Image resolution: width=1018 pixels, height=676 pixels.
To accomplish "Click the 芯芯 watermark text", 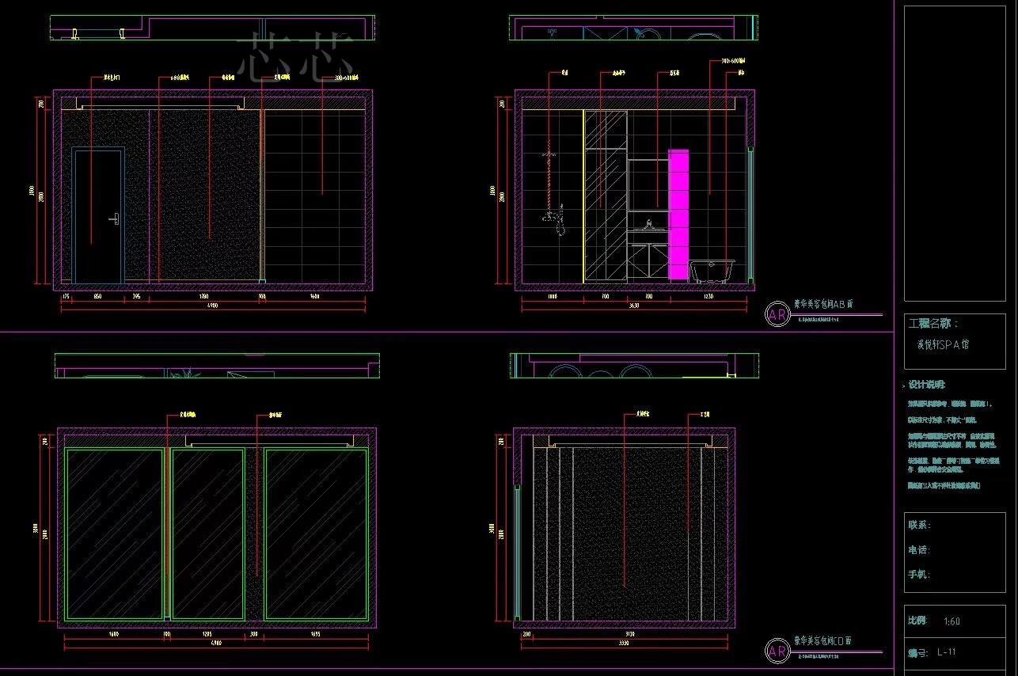I will click(x=298, y=57).
